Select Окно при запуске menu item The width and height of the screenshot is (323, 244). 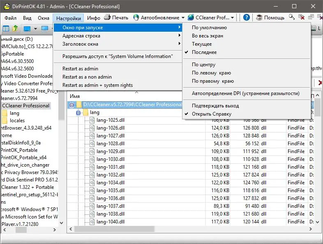[x=118, y=28]
